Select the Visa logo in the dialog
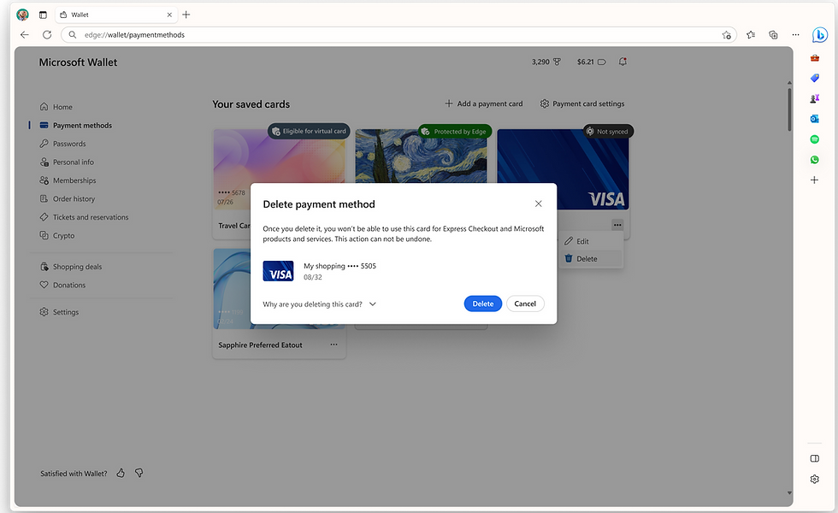The image size is (838, 513). pyautogui.click(x=278, y=271)
